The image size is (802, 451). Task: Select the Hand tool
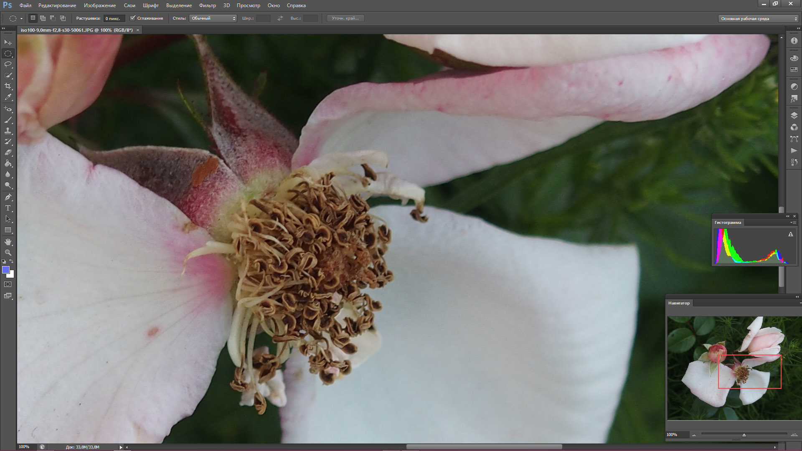[x=8, y=242]
